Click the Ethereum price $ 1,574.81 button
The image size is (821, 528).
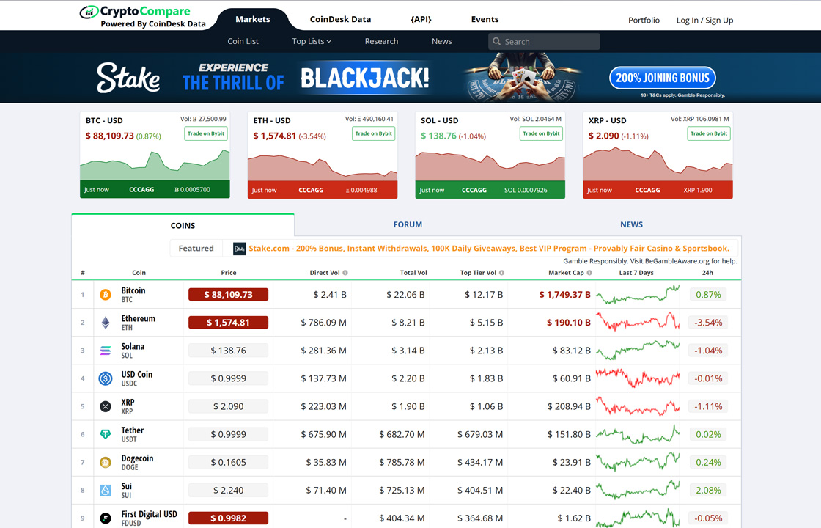[228, 323]
